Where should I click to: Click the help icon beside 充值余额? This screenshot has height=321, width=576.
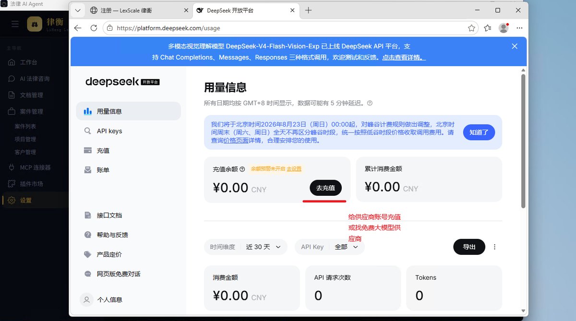coord(242,169)
